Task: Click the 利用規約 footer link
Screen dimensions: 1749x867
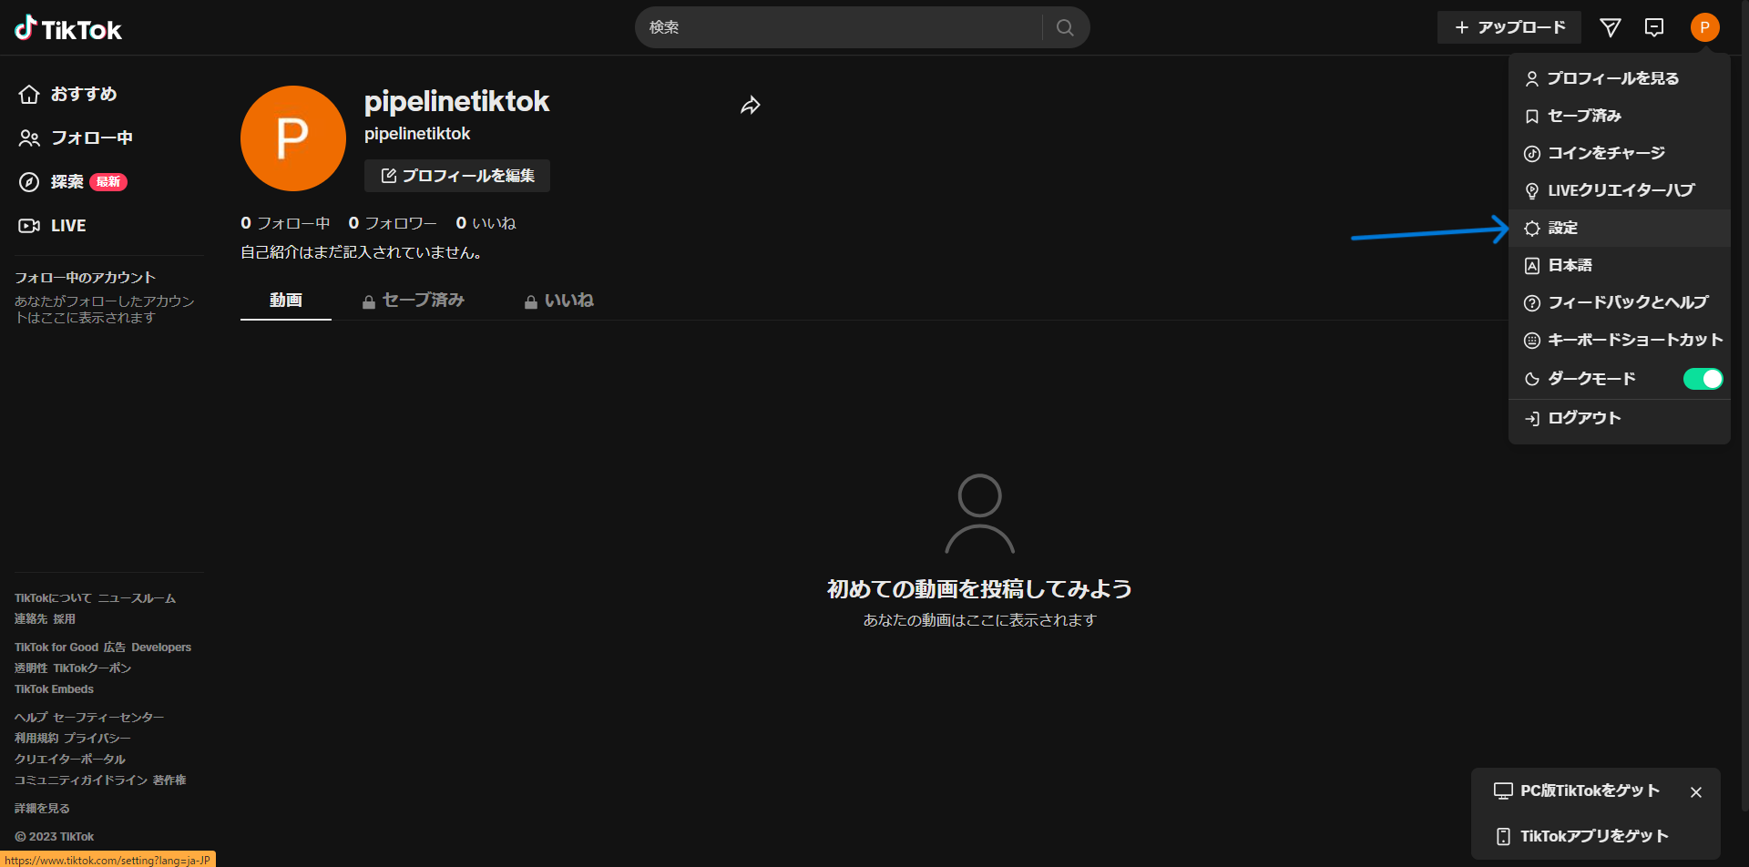Action: [36, 739]
